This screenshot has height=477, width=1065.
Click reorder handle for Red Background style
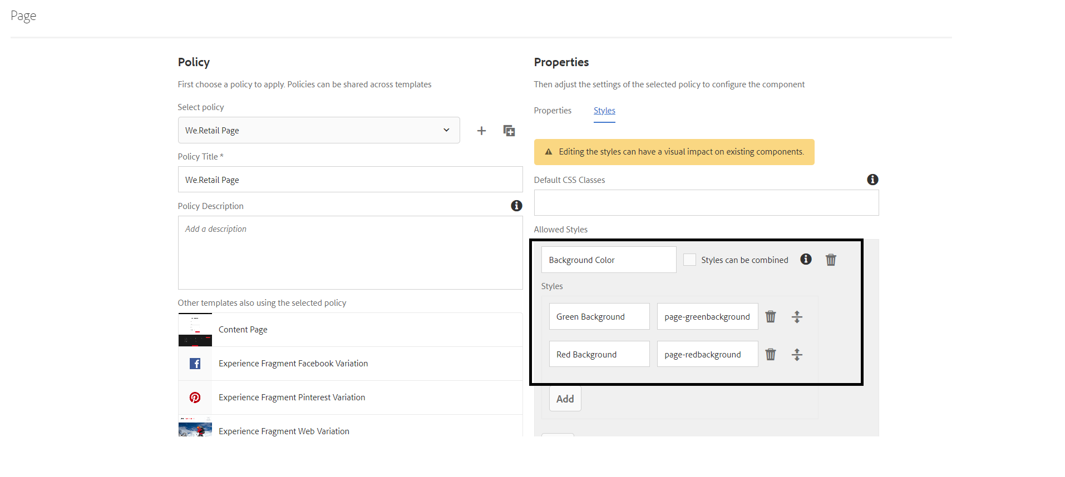[797, 355]
